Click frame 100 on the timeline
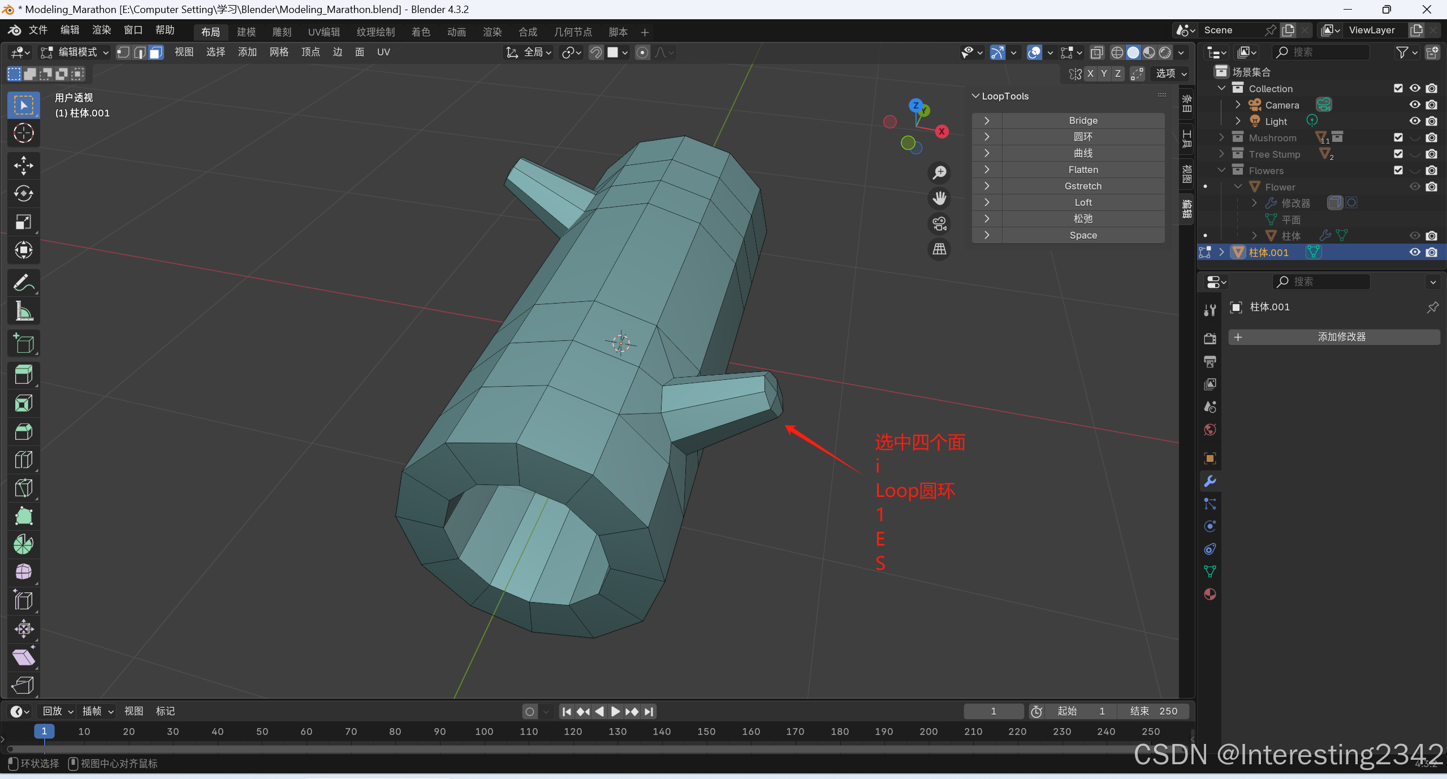 point(484,732)
